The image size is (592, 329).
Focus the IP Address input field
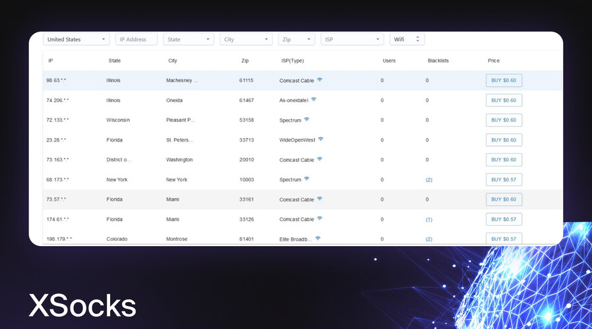point(136,39)
